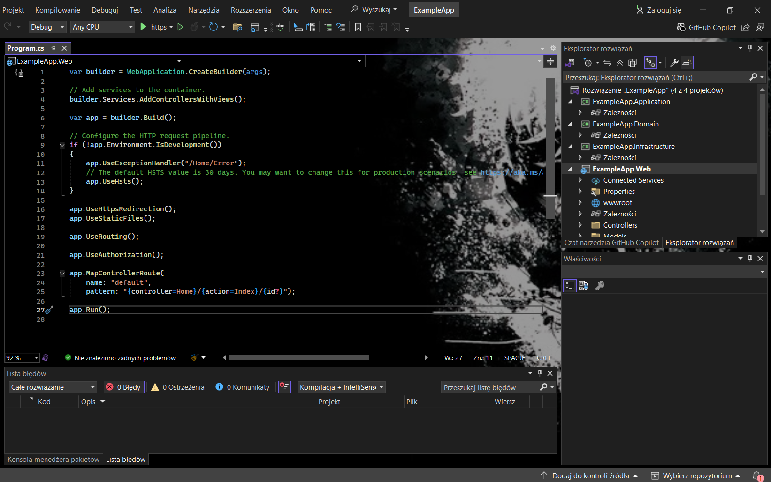Viewport: 771px width, 482px height.
Task: Click Collapse All in Solution Explorer toolbar
Action: 620,63
